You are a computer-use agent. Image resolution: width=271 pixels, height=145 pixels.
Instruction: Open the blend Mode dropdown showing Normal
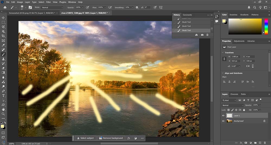(x=53, y=7)
